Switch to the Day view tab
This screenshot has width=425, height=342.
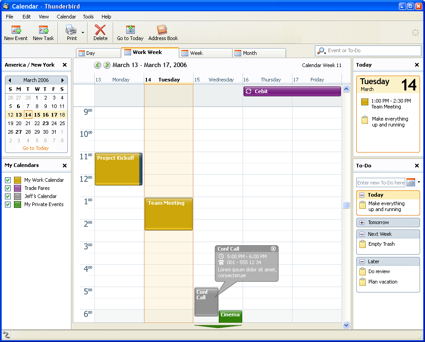(98, 53)
